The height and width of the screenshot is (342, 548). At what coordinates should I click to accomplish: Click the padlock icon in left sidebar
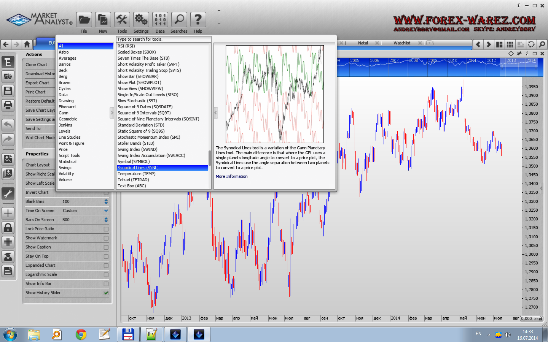coord(8,228)
